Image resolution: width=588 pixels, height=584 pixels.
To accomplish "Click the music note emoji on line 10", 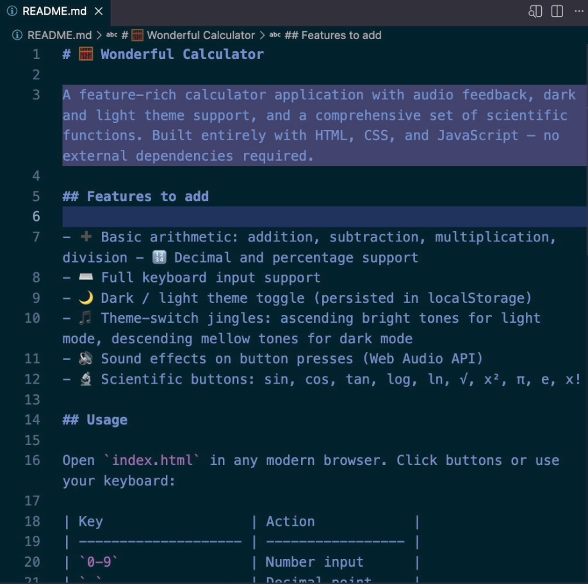I will click(85, 318).
